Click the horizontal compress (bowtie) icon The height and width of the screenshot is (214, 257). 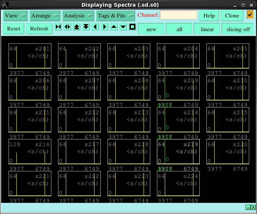58,27
